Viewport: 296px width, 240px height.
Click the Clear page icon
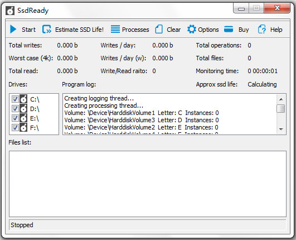coord(159,29)
